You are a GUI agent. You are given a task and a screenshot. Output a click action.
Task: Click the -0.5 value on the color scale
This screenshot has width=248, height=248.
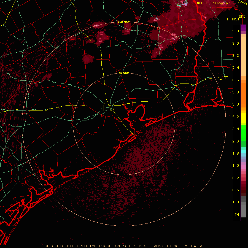point(234,190)
